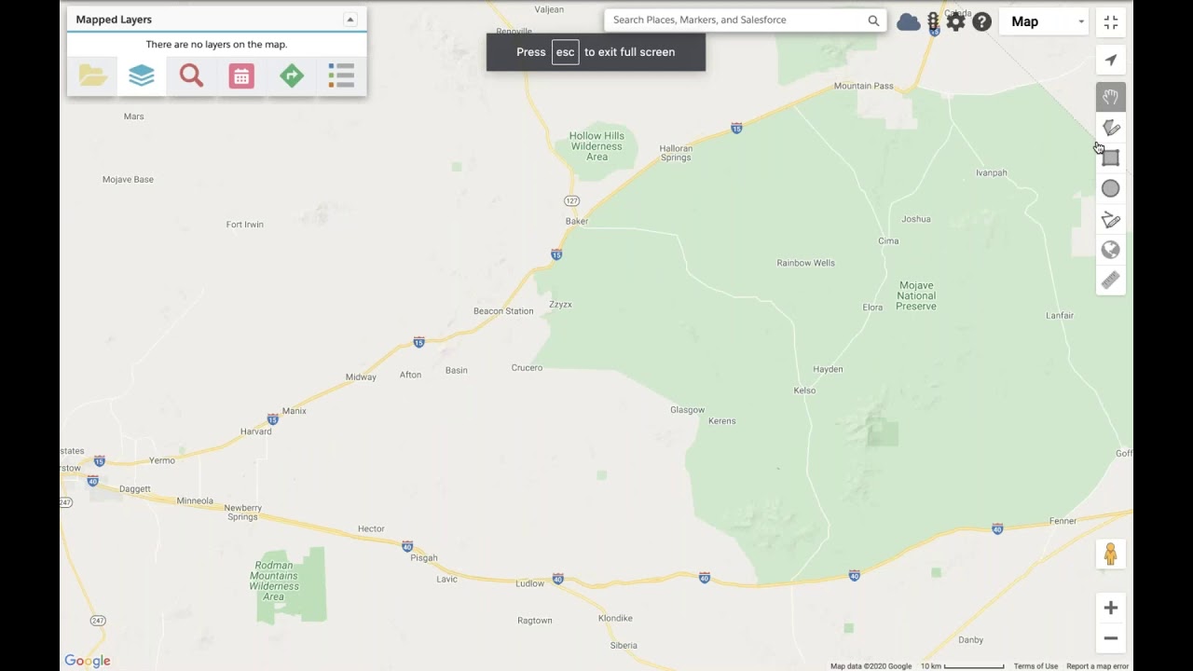The height and width of the screenshot is (671, 1193).
Task: Open the green routes/directions tab
Action: (x=292, y=76)
